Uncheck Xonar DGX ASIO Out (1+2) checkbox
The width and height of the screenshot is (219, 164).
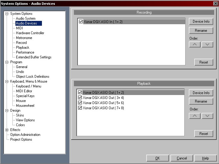click(x=80, y=92)
